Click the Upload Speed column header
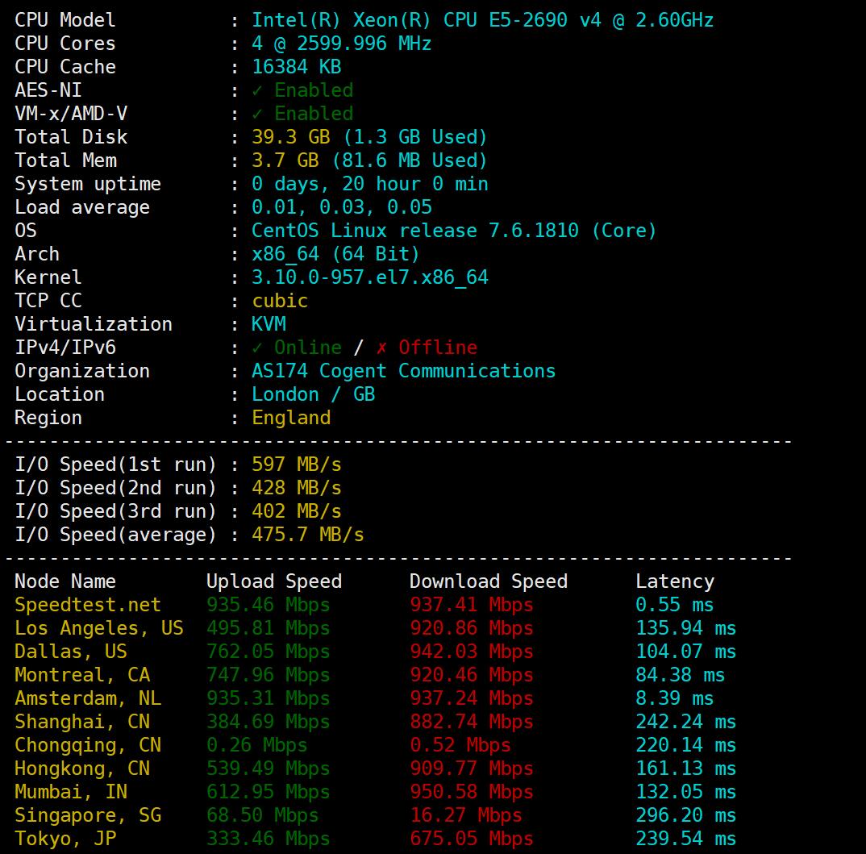Image resolution: width=866 pixels, height=854 pixels. pos(273,581)
